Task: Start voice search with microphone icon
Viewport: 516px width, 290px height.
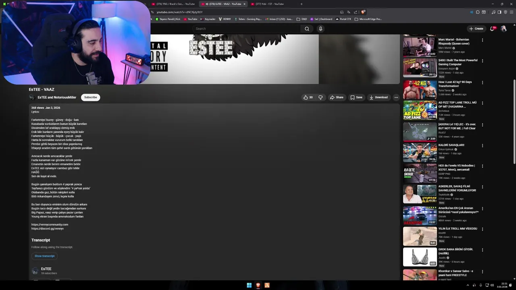Action: tap(320, 29)
